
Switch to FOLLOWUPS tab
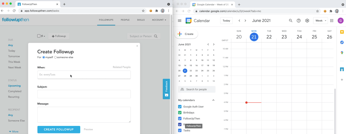pyautogui.click(x=106, y=20)
